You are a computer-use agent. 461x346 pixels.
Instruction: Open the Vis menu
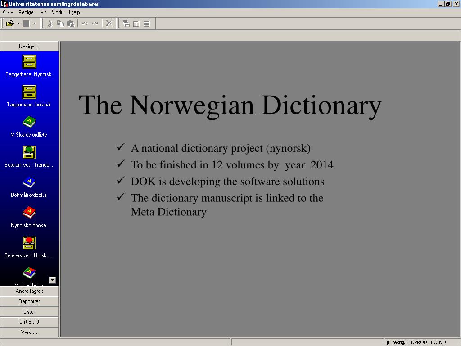(44, 12)
